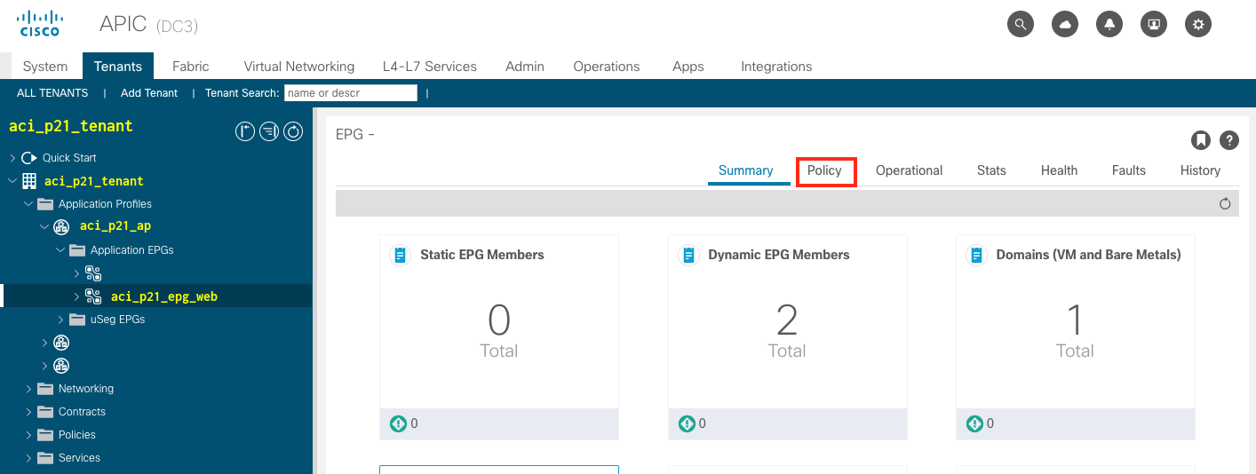Select aci_p21_epg_web in the tree
The image size is (1256, 474).
click(x=163, y=296)
